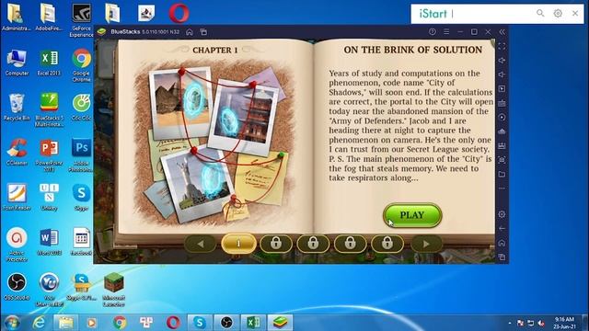Switch to Chrome on the taskbar

[120, 323]
